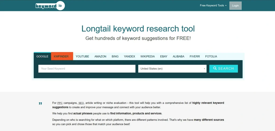Focus the Your Seed Keyword field
The image size is (275, 131).
87,69
